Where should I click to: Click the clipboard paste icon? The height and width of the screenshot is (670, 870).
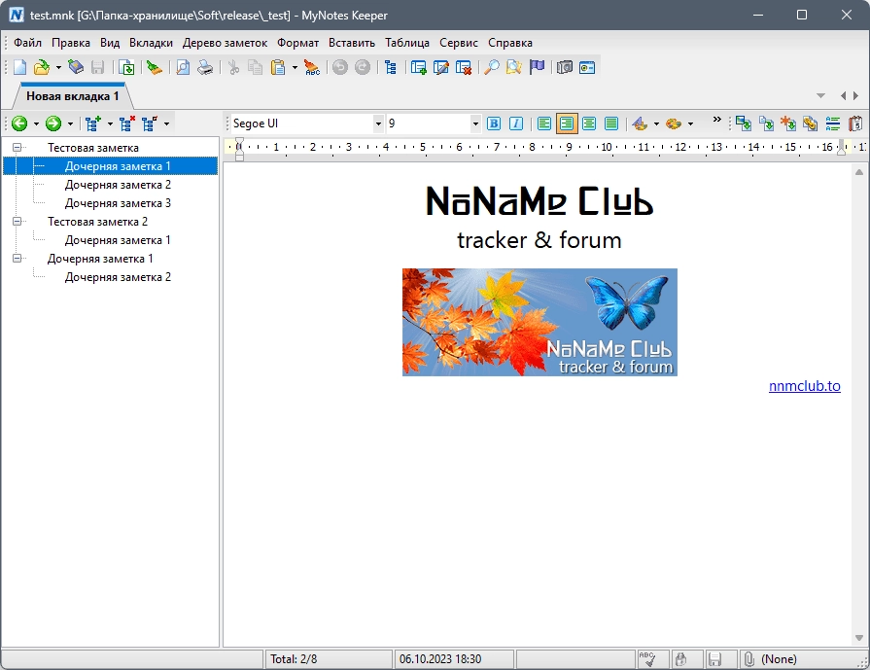tap(277, 67)
